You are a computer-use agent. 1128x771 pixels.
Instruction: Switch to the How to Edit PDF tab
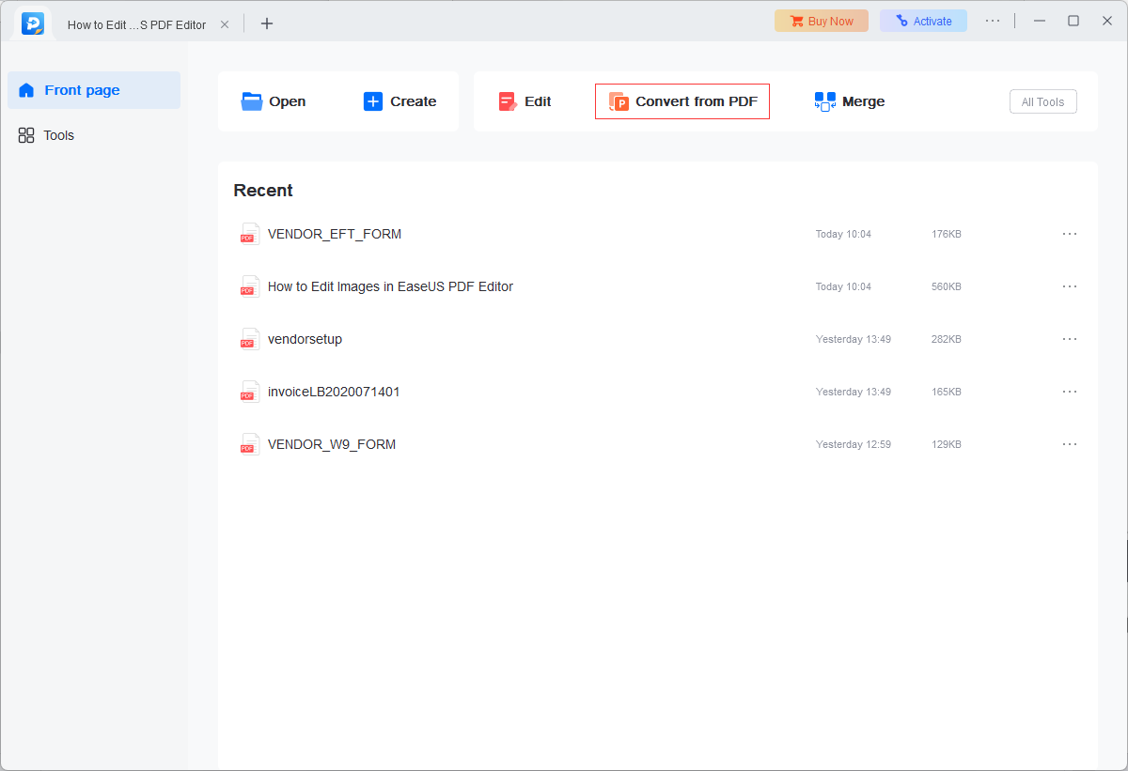[x=136, y=24]
